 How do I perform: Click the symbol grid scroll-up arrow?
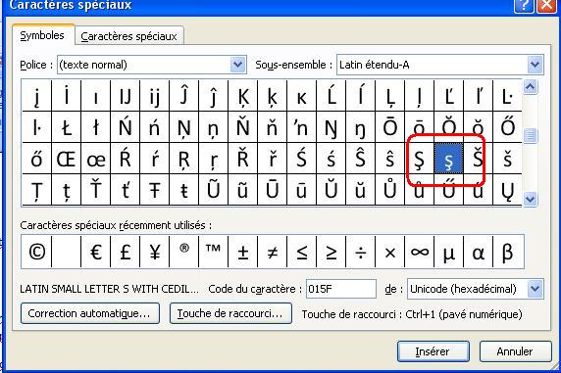(531, 87)
